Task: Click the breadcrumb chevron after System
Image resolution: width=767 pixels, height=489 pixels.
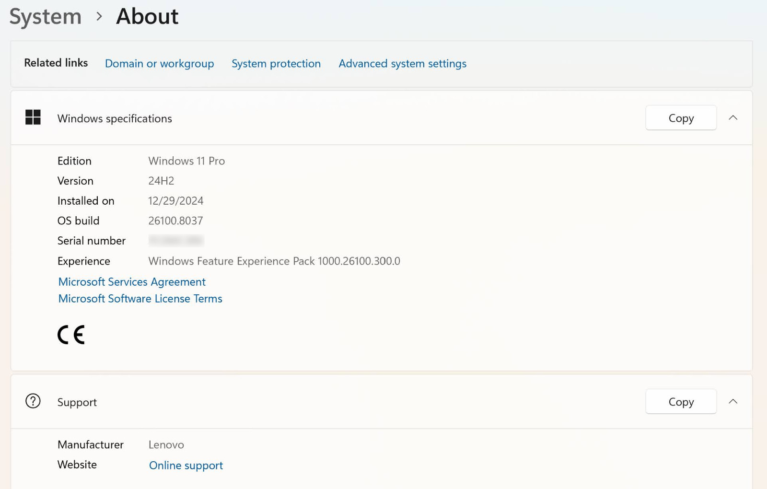Action: tap(99, 16)
